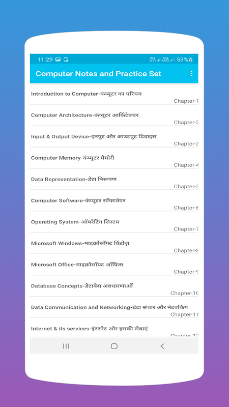Select Data Representation chapter
Screen dimensions: 229x407
114,179
